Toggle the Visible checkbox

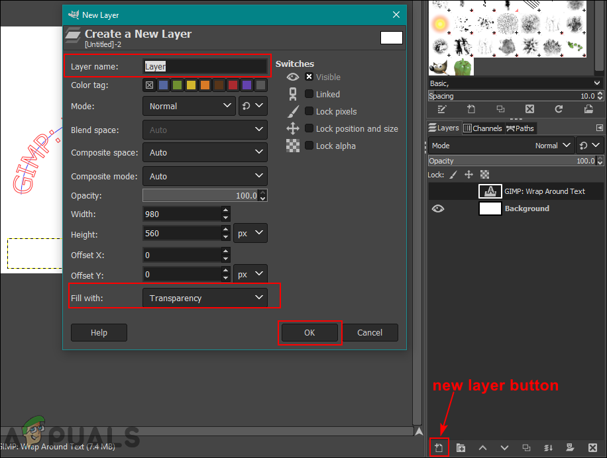coord(309,77)
